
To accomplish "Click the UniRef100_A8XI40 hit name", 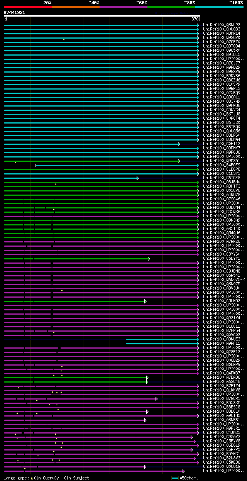I will tap(222, 229).
